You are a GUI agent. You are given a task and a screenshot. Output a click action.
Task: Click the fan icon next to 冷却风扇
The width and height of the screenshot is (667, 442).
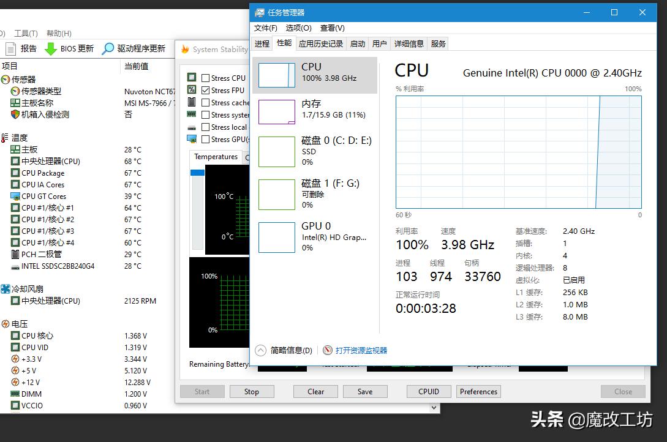pos(5,288)
